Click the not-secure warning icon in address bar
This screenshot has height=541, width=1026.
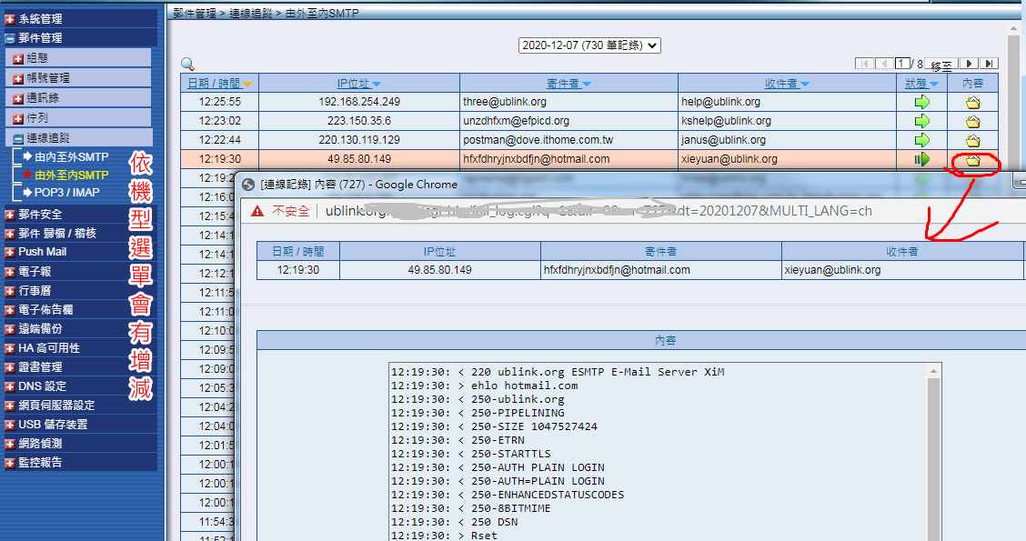click(x=256, y=211)
